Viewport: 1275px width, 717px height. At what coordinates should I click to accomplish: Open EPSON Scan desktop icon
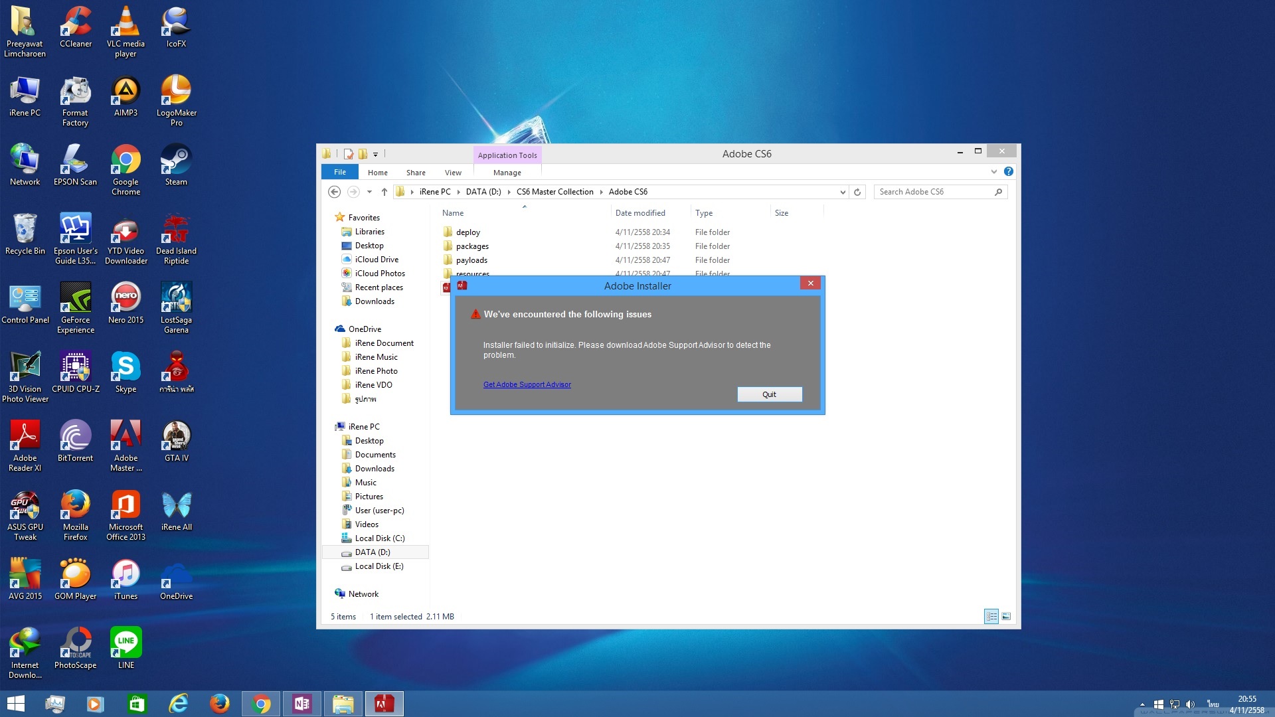click(75, 165)
